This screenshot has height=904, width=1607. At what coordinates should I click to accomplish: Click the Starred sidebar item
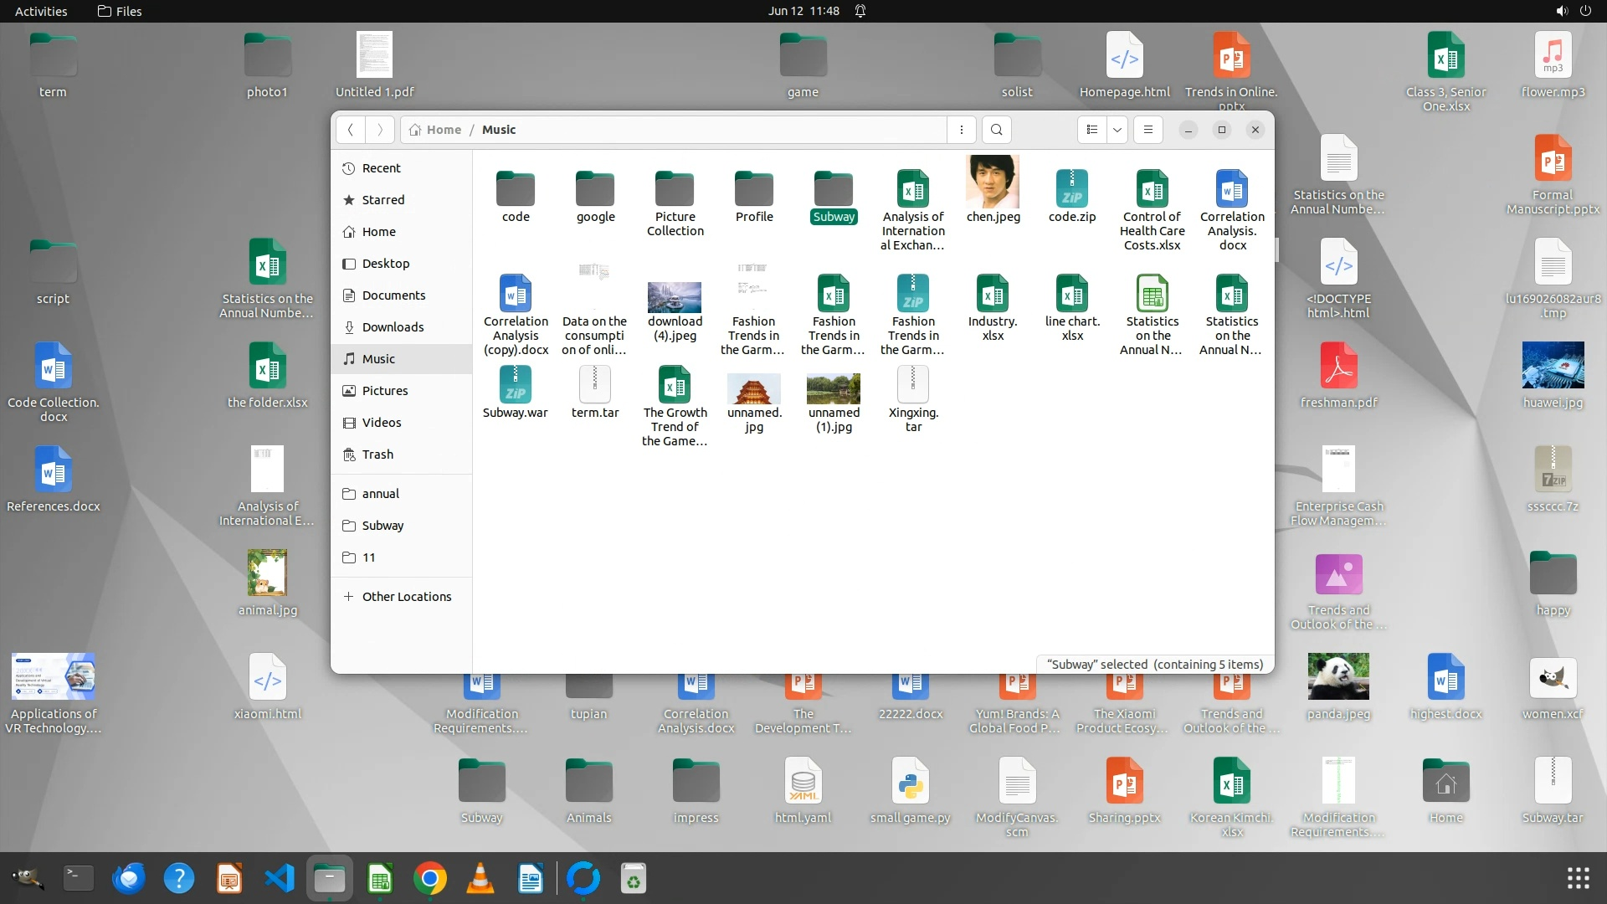pyautogui.click(x=382, y=200)
